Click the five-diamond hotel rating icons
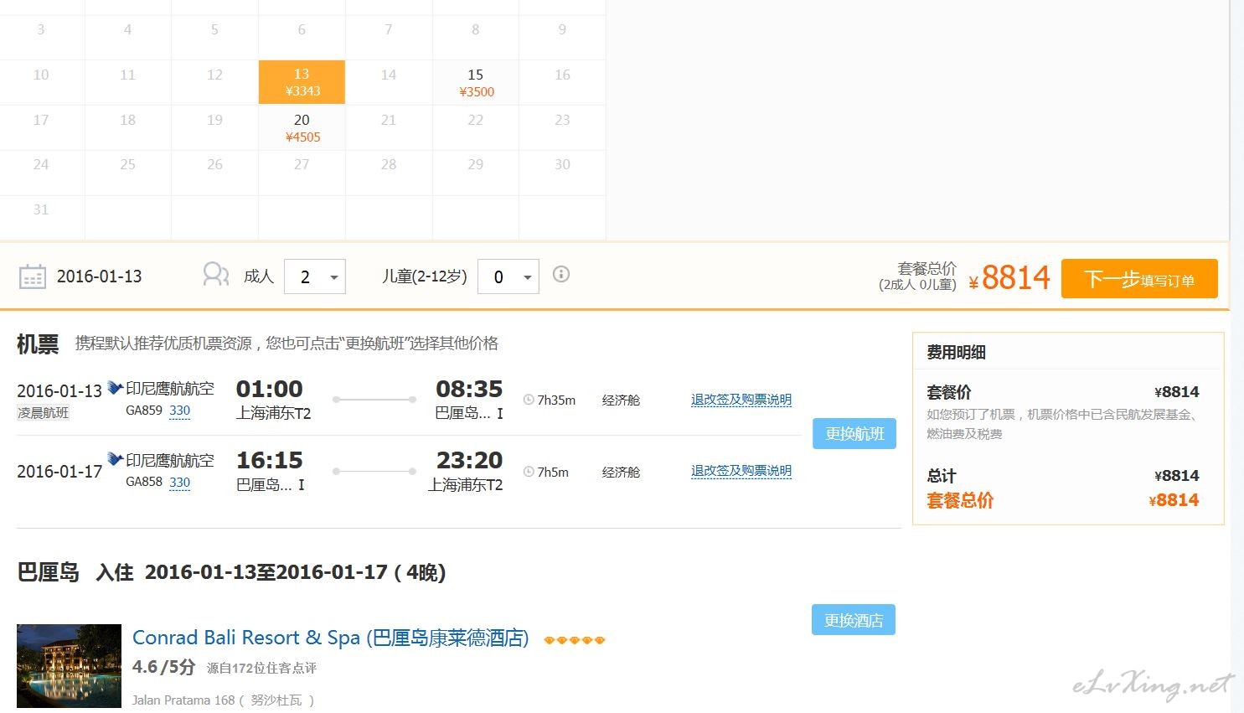The width and height of the screenshot is (1244, 713). tap(574, 640)
